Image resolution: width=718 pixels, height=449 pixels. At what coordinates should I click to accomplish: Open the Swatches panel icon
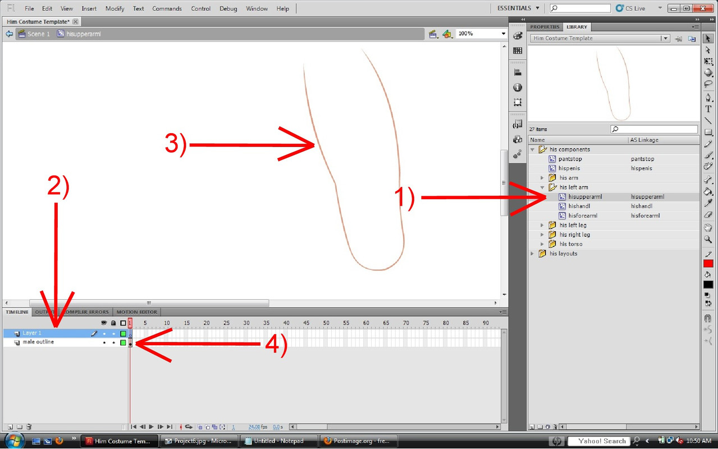[518, 51]
